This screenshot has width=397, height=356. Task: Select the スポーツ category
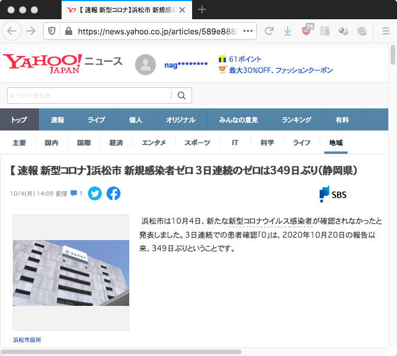tap(197, 143)
